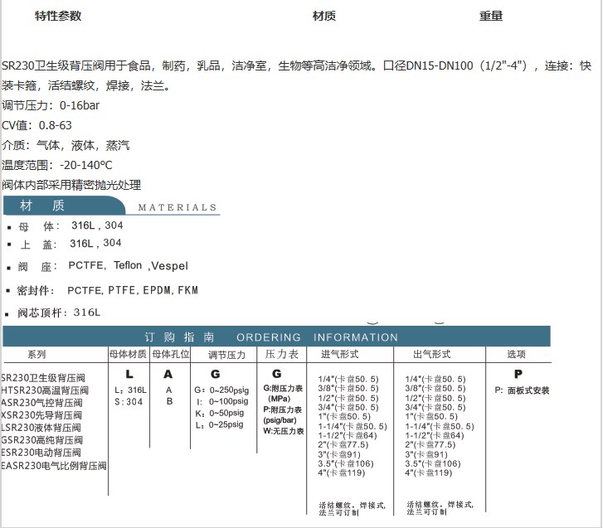Click the 母体材质 column header
Screen dimensions: 603x528
click(x=128, y=354)
